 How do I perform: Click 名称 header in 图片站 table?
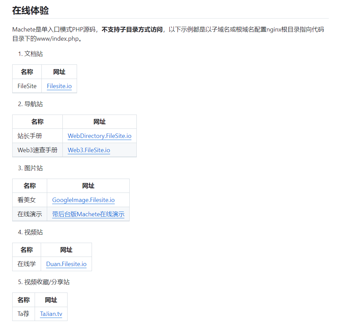point(30,186)
